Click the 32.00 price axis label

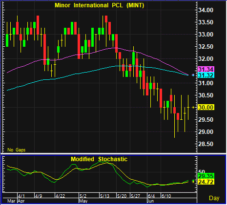pyautogui.click(x=206, y=59)
